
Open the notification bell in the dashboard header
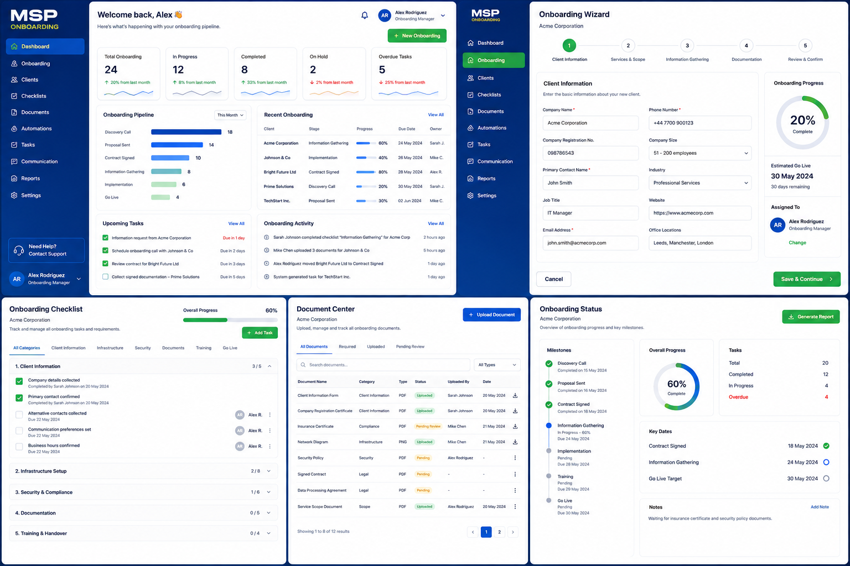365,15
